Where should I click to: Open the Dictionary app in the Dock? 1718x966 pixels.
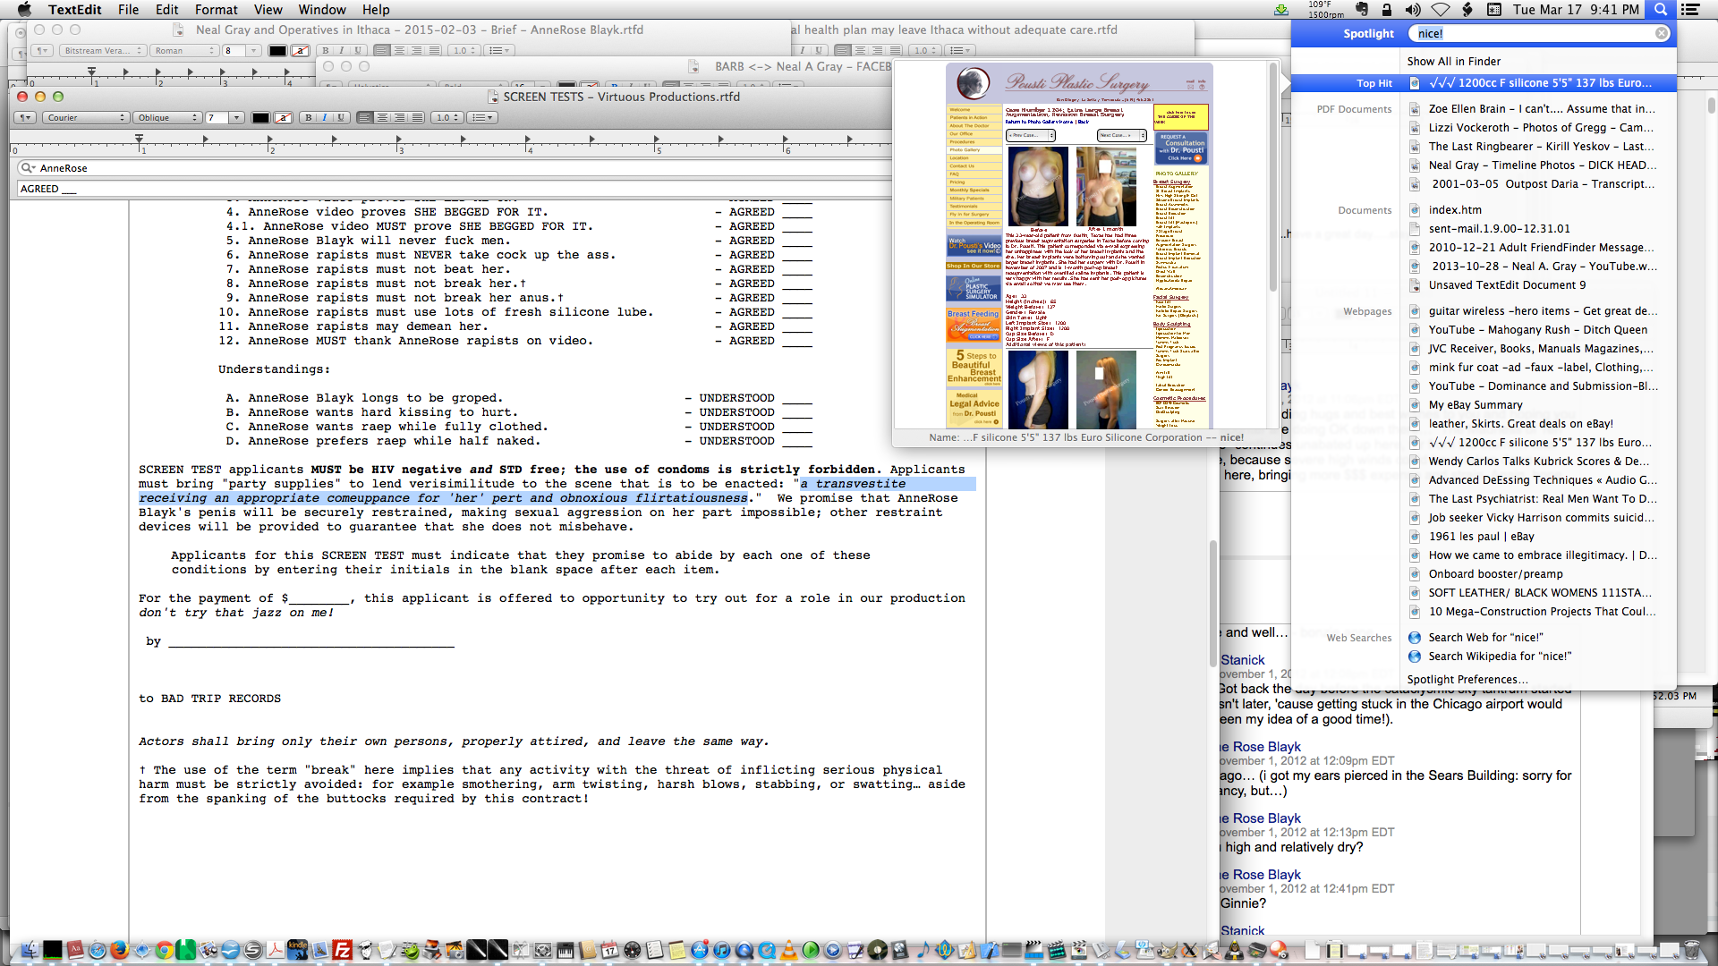(75, 950)
